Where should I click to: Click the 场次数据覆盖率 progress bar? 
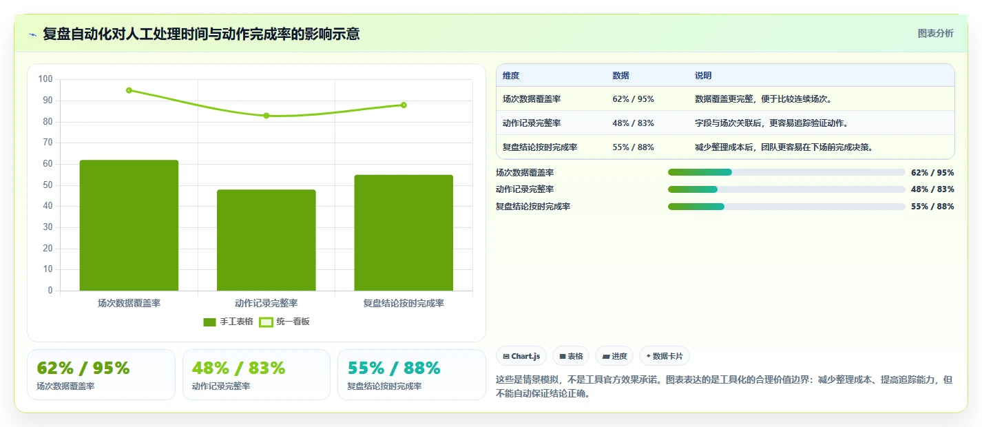786,172
